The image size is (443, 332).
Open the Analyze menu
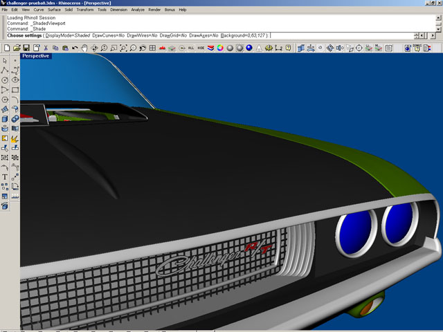(138, 10)
